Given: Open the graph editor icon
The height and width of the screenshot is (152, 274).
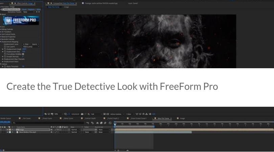Looking at the screenshot, I should tap(110, 123).
